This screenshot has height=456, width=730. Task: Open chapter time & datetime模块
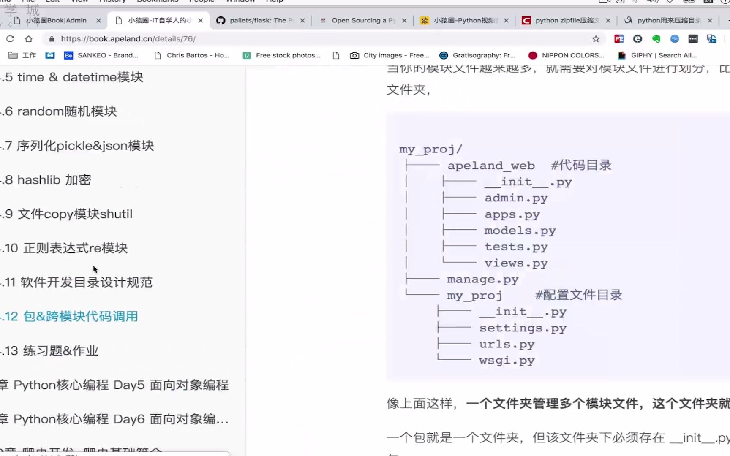pos(72,77)
